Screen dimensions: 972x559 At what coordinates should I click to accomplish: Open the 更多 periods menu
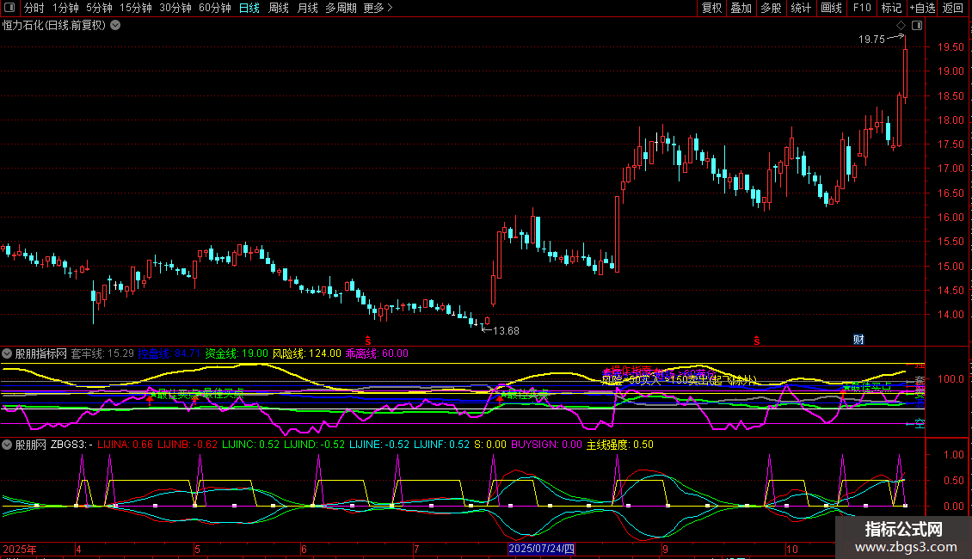point(377,8)
